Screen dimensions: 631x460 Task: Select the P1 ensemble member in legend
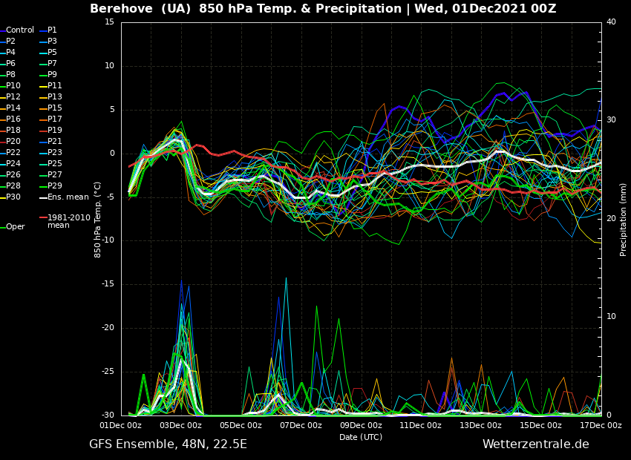tap(52, 30)
